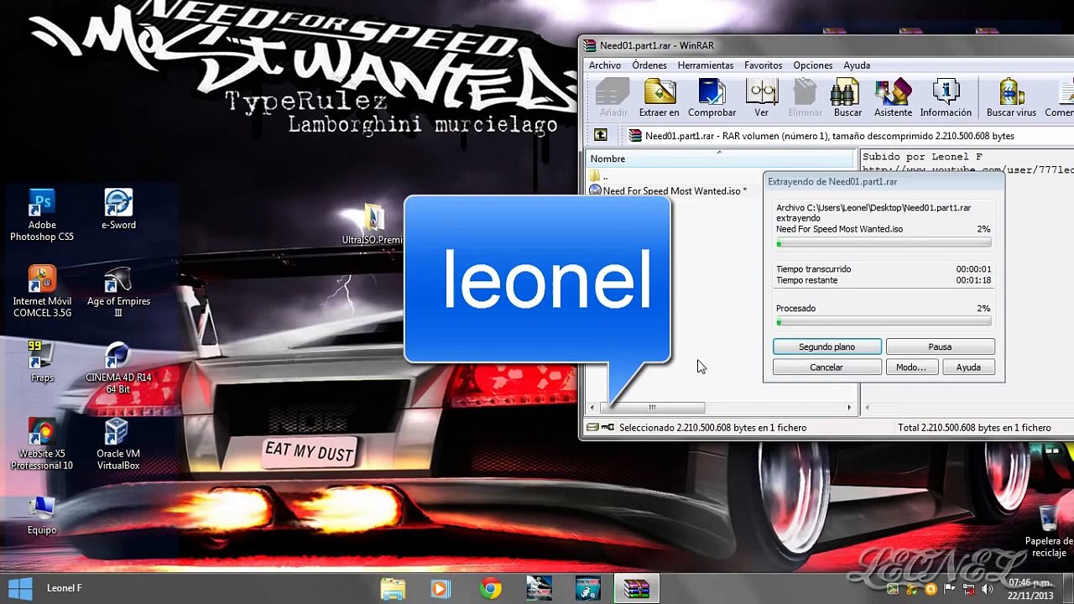Click the Comprobar toolbar icon in WinRAR
Image resolution: width=1074 pixels, height=604 pixels.
(712, 97)
